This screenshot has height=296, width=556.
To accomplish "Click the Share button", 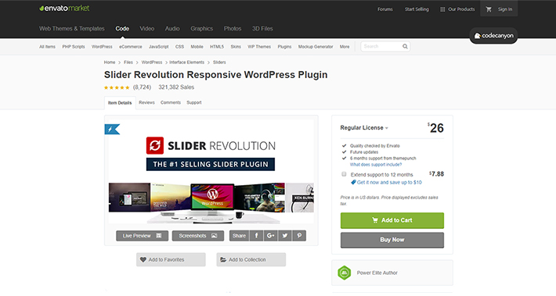I will click(x=240, y=236).
